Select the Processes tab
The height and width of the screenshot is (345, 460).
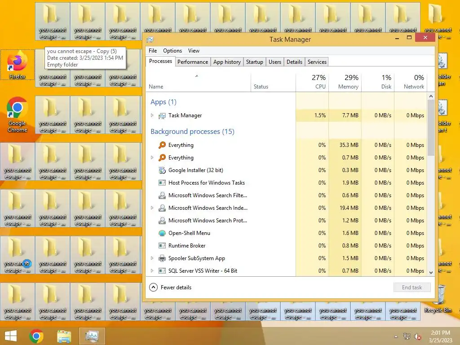(x=160, y=61)
